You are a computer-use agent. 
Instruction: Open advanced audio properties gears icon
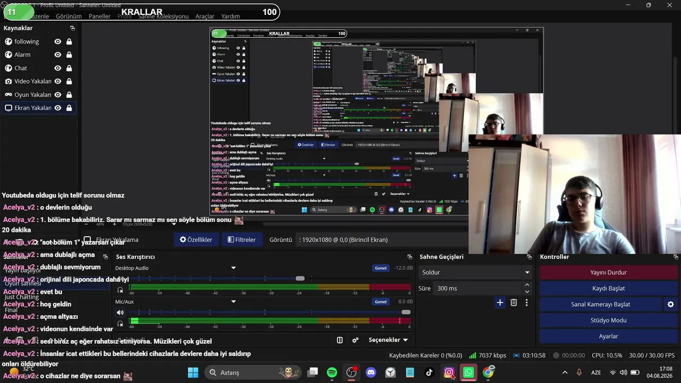[x=355, y=340]
